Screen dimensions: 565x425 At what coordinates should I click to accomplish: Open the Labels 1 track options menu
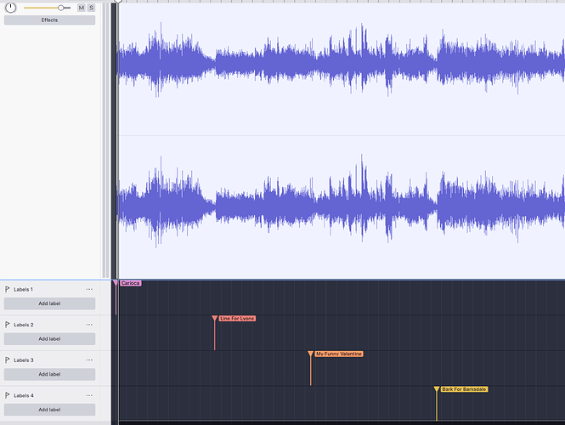point(89,289)
